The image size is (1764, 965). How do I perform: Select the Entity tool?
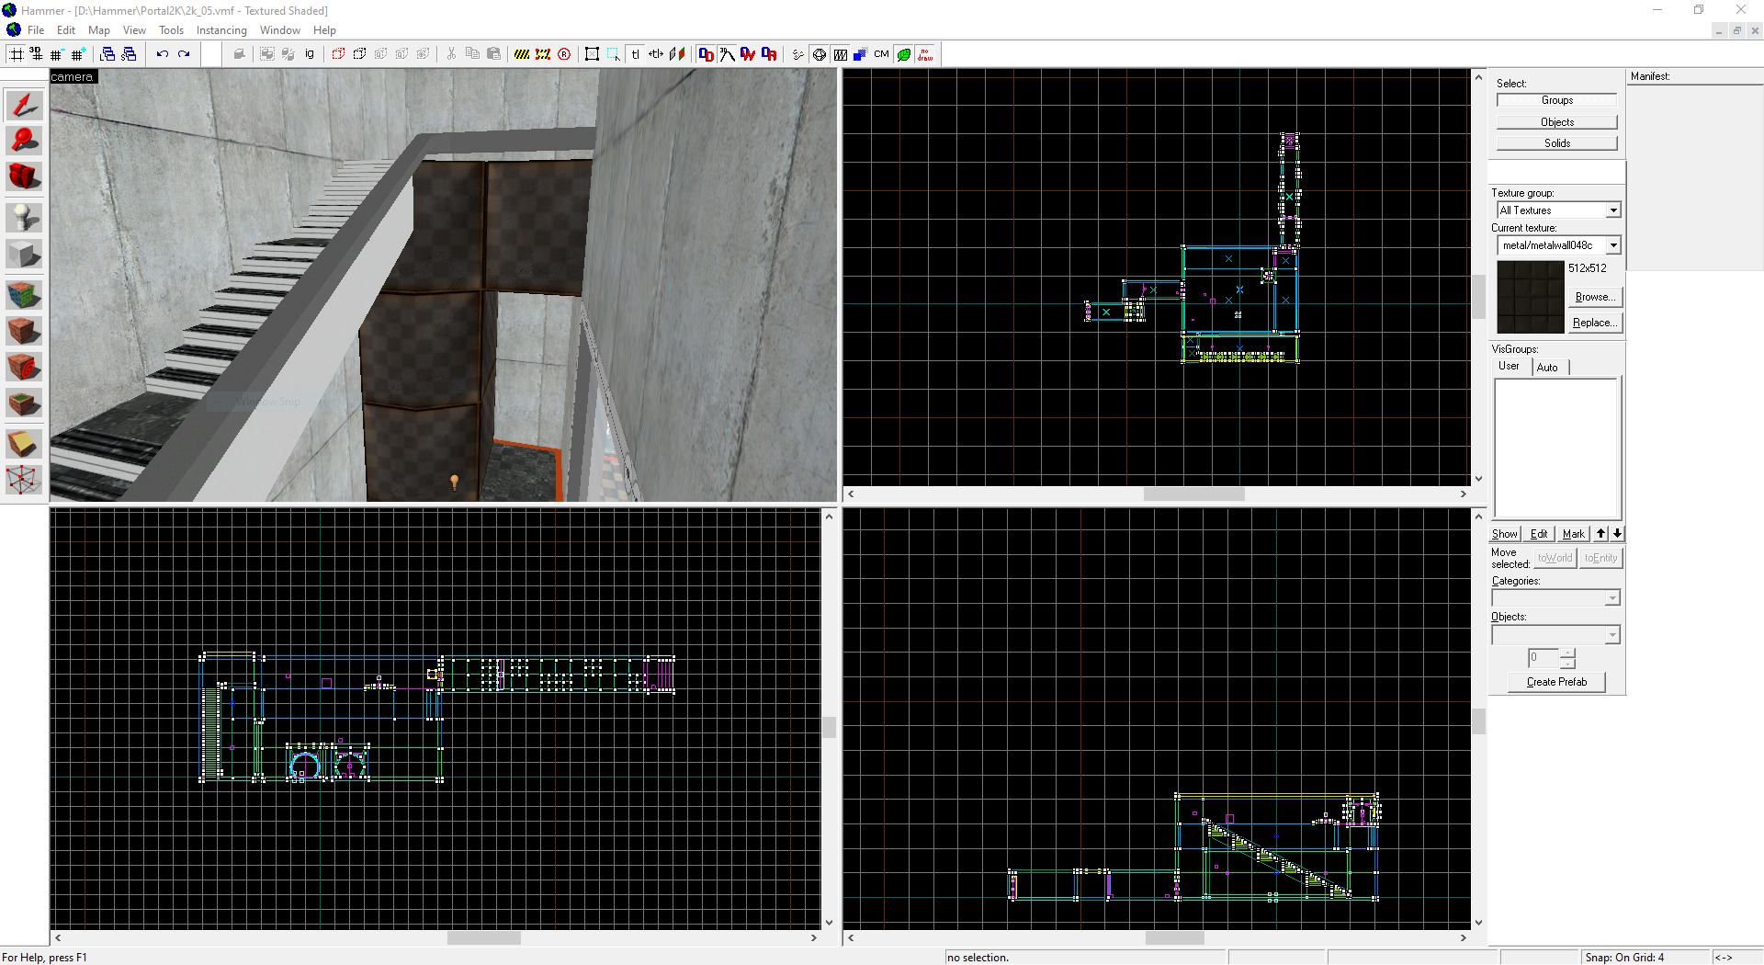point(24,218)
